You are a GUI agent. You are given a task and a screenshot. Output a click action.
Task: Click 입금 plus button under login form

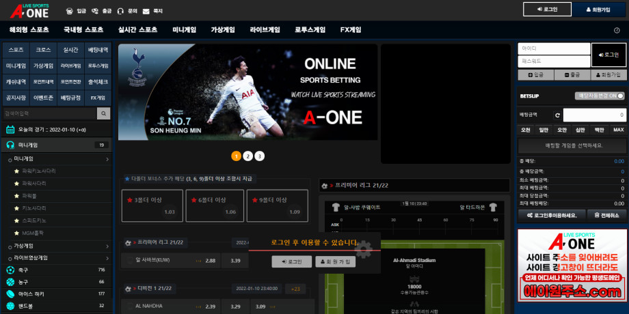click(535, 75)
